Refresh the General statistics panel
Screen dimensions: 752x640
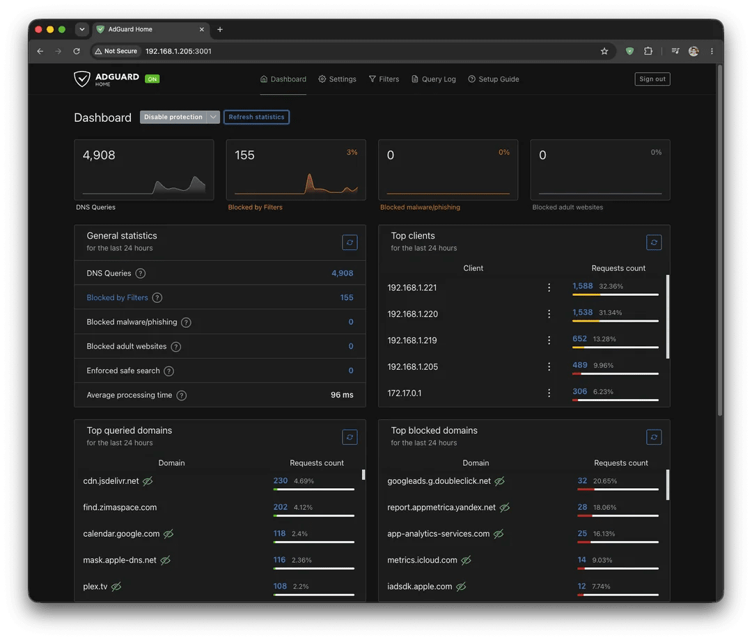pyautogui.click(x=350, y=242)
